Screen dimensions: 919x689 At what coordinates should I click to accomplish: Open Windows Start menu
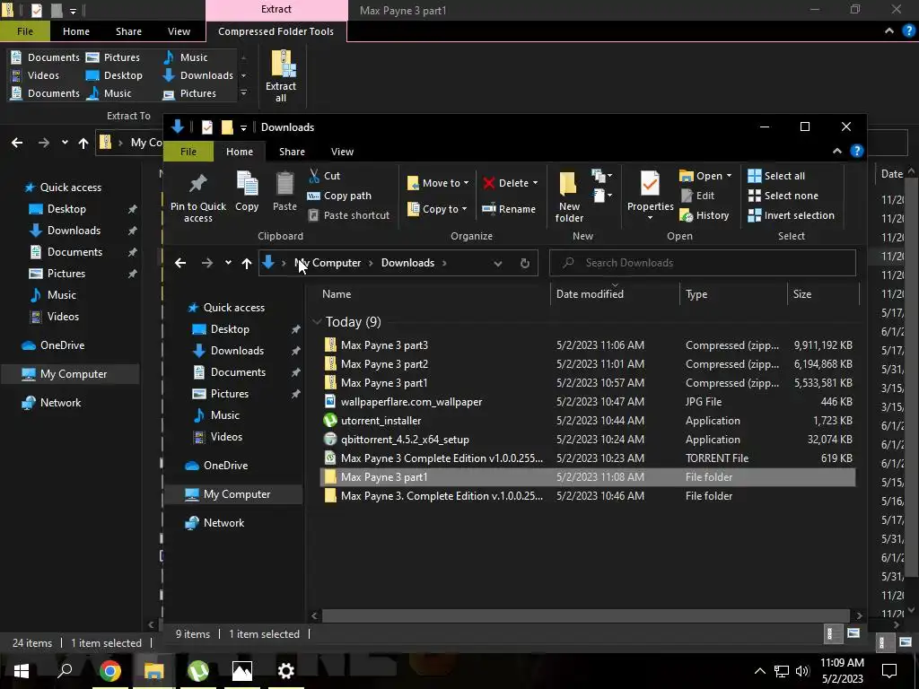click(x=22, y=671)
